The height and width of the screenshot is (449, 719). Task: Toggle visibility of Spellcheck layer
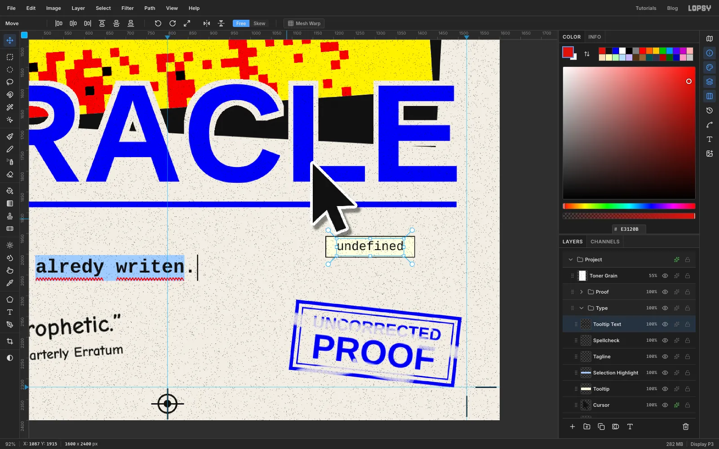[x=665, y=340]
